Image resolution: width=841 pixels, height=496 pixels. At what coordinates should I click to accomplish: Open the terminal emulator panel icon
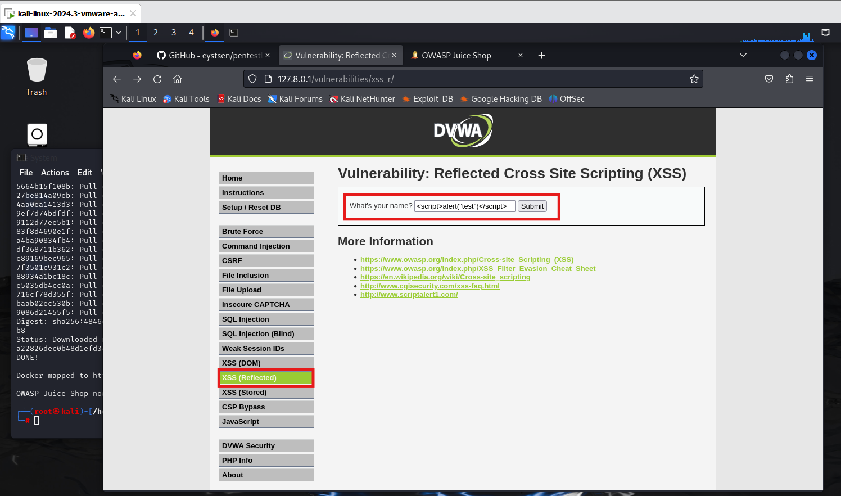pos(106,33)
